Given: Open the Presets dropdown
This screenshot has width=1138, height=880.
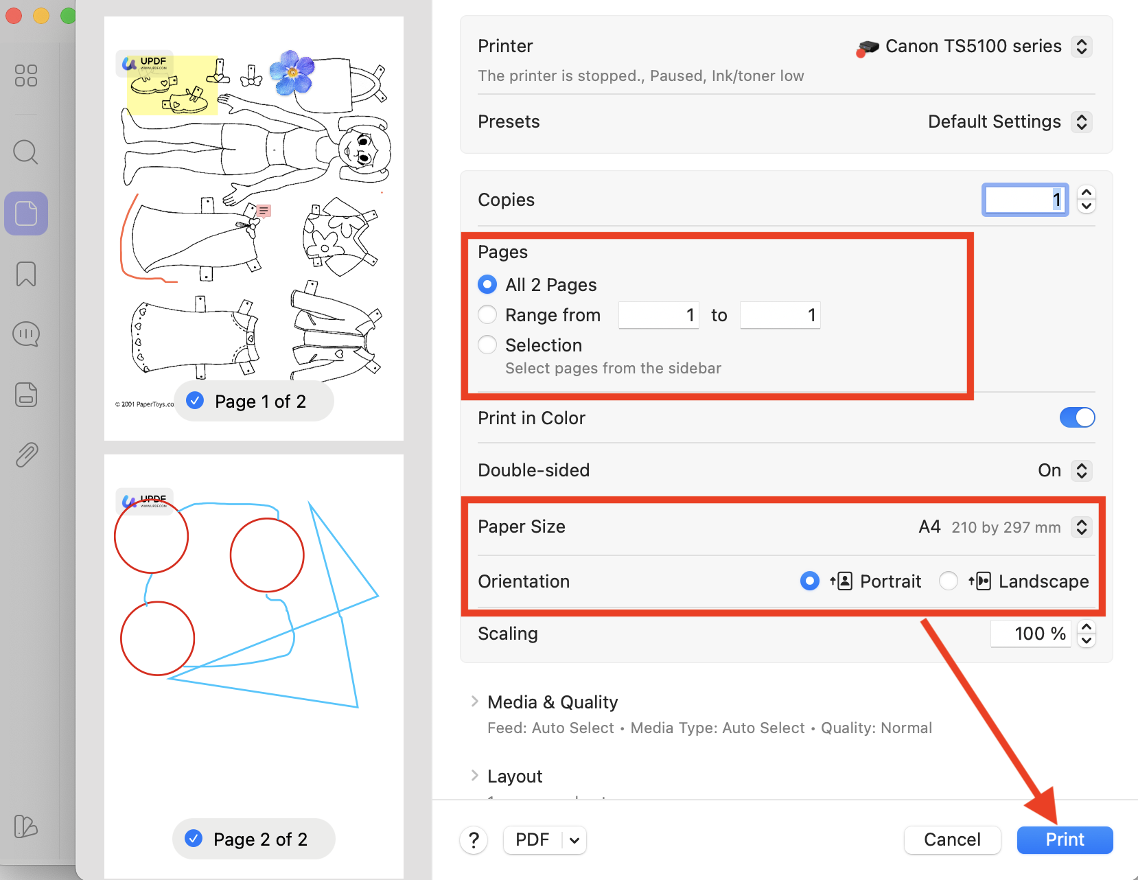Looking at the screenshot, I should (1081, 121).
